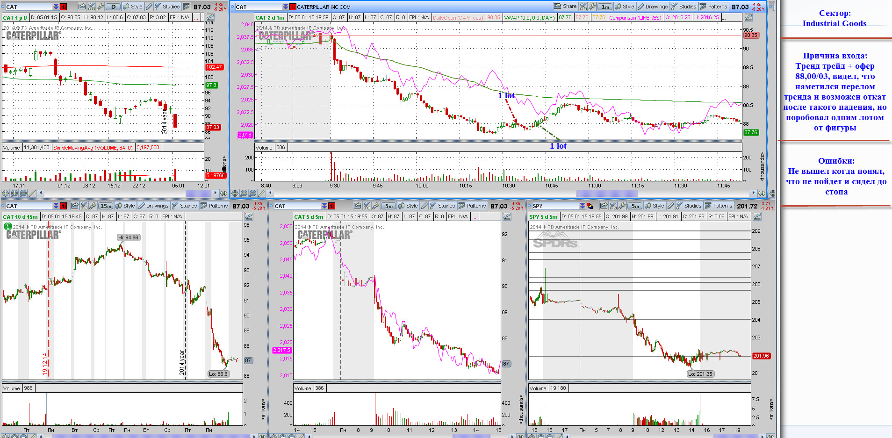Click SPY symbol input field

[x=555, y=206]
